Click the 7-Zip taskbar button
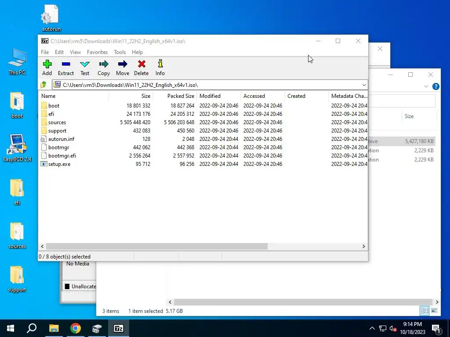The width and height of the screenshot is (450, 337). [119, 328]
